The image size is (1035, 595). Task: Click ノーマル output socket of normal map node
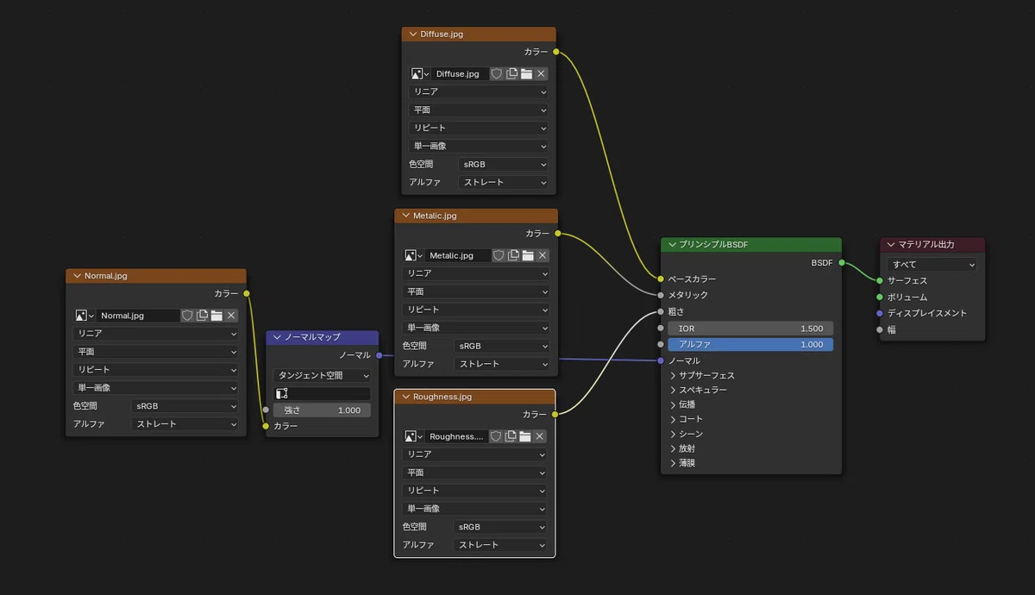tap(379, 355)
